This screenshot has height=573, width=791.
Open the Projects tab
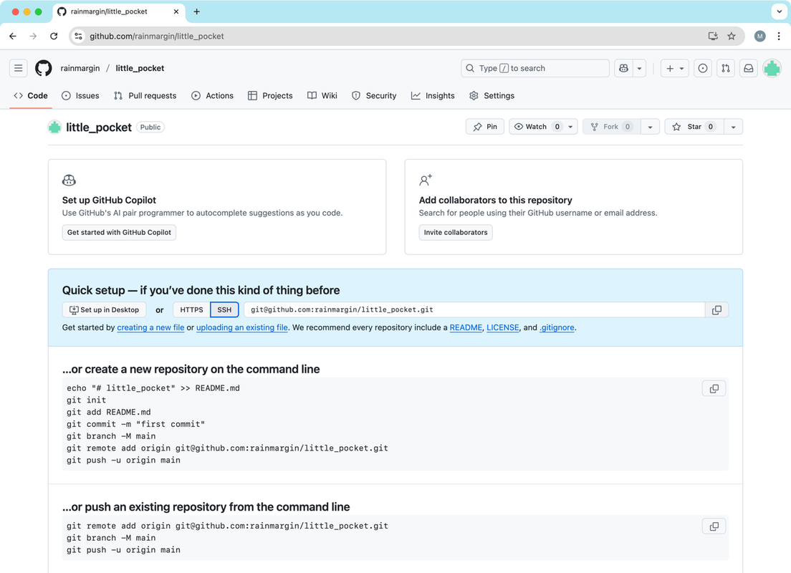click(270, 96)
